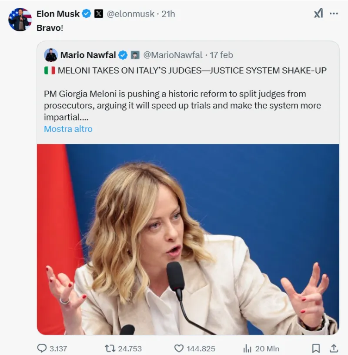Click the share upload arrow icon
Viewport: 348px width, 355px height.
pyautogui.click(x=334, y=348)
